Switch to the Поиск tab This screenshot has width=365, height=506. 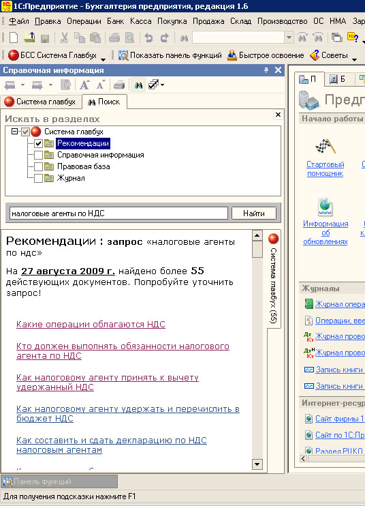(x=104, y=102)
